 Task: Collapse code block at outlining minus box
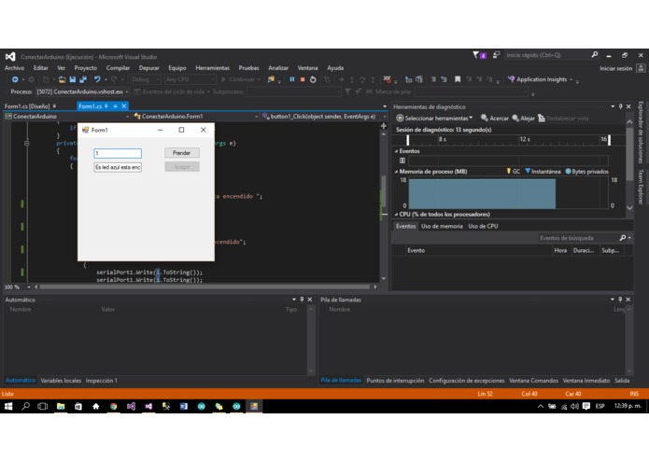click(27, 143)
